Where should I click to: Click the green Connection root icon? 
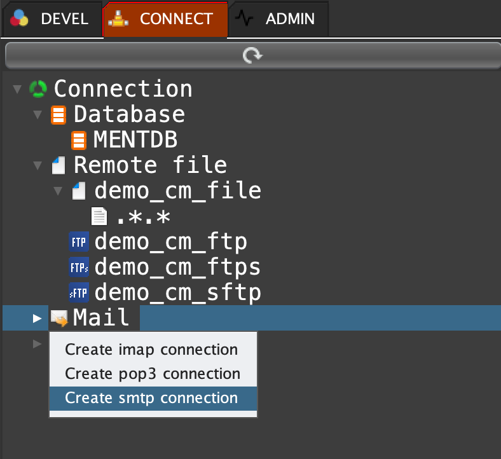point(38,89)
